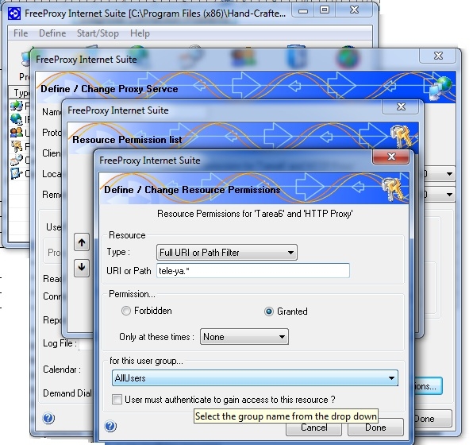This screenshot has width=473, height=445.
Task: Enable user must authenticate checkbox
Action: coord(117,400)
